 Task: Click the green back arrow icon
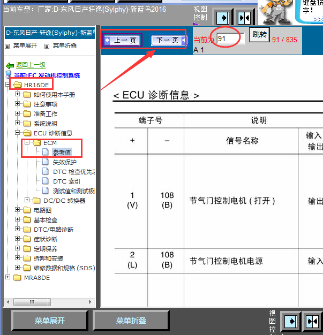point(10,65)
